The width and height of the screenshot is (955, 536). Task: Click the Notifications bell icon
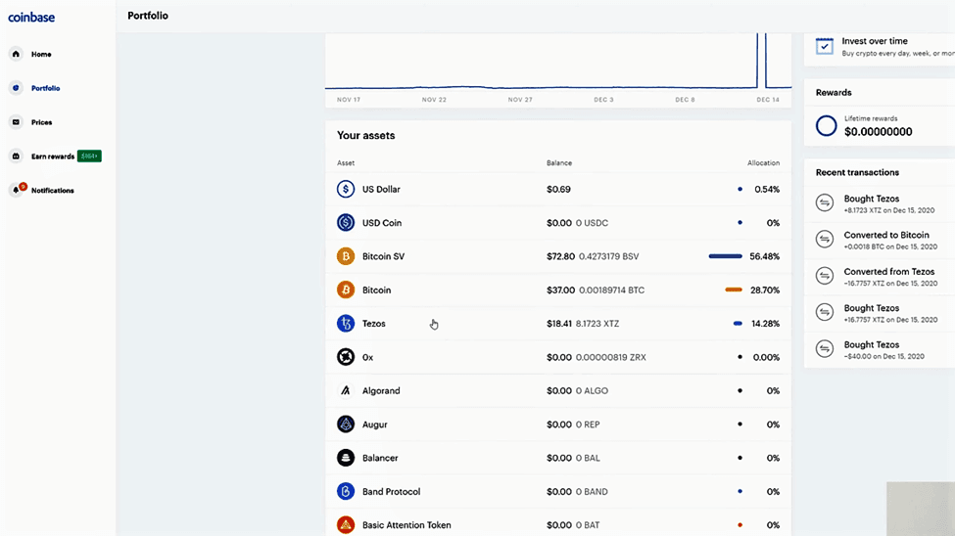point(16,191)
